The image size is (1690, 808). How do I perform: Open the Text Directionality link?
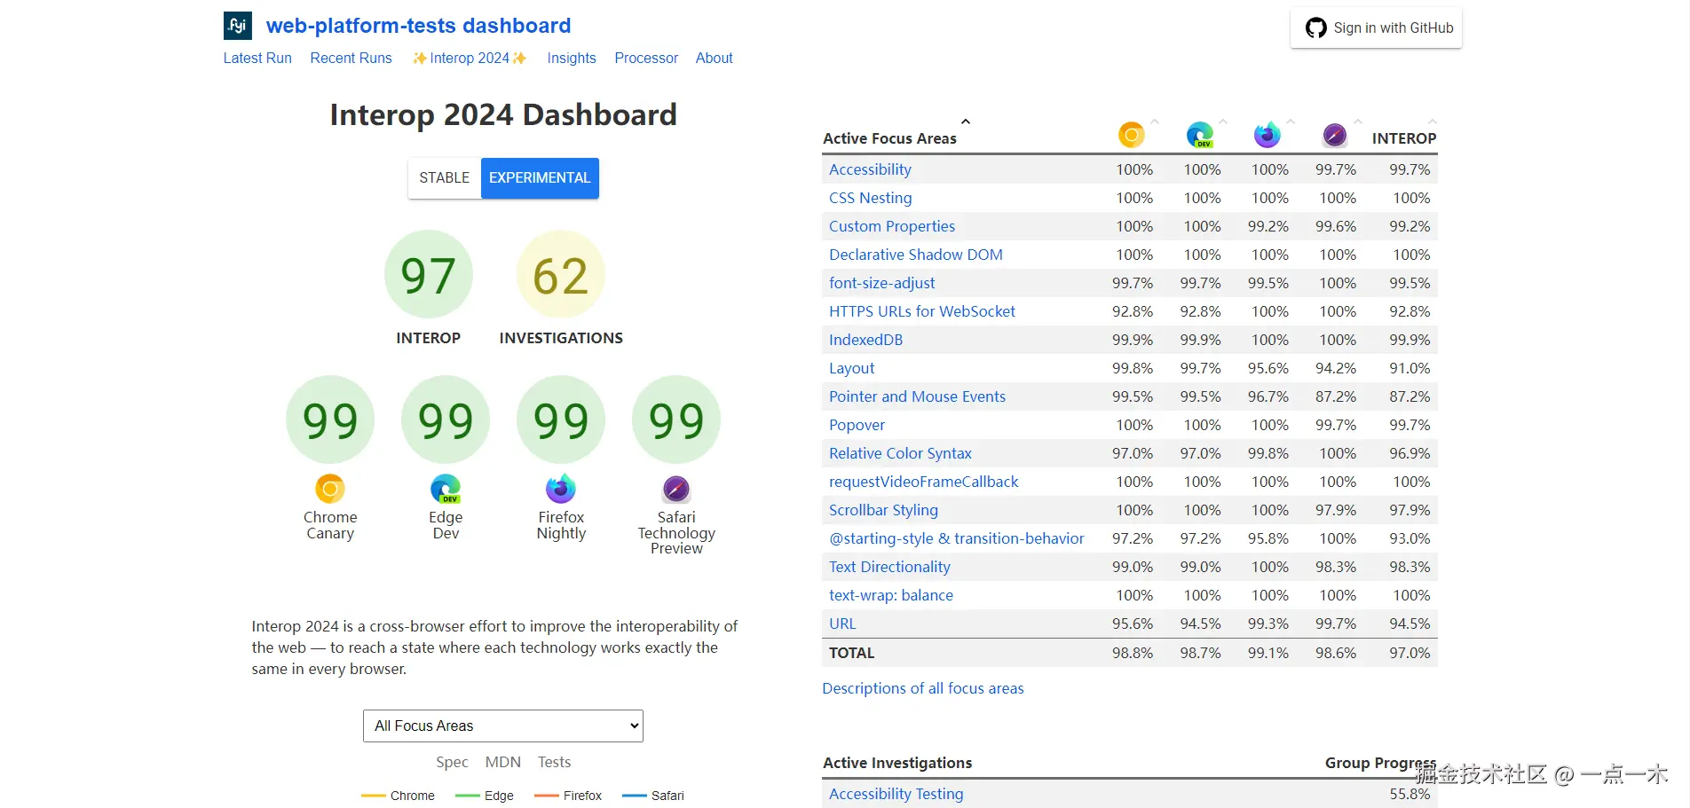click(x=890, y=567)
